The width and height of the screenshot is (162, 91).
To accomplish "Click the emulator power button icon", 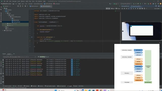I will (x=122, y=9).
